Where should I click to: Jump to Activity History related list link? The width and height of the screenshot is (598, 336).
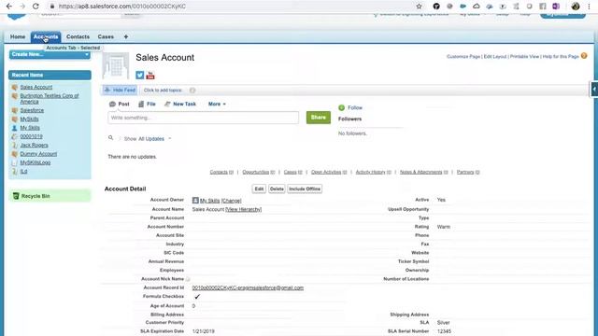click(374, 172)
